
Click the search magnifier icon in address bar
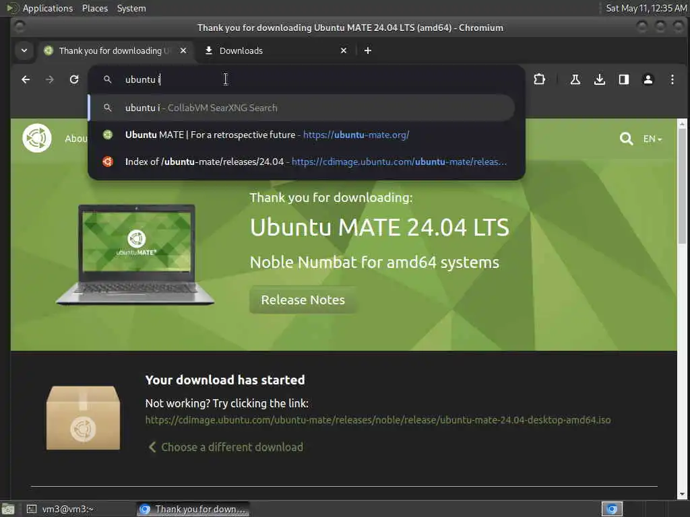click(107, 79)
